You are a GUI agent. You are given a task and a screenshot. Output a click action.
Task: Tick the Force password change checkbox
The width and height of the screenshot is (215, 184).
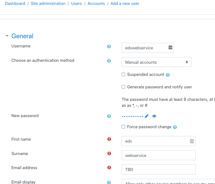tap(124, 127)
